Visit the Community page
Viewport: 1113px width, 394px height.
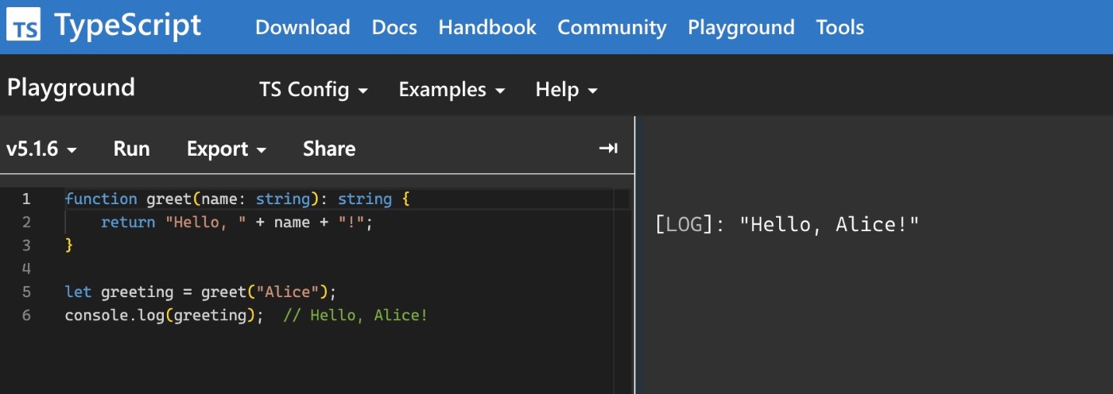(x=612, y=28)
